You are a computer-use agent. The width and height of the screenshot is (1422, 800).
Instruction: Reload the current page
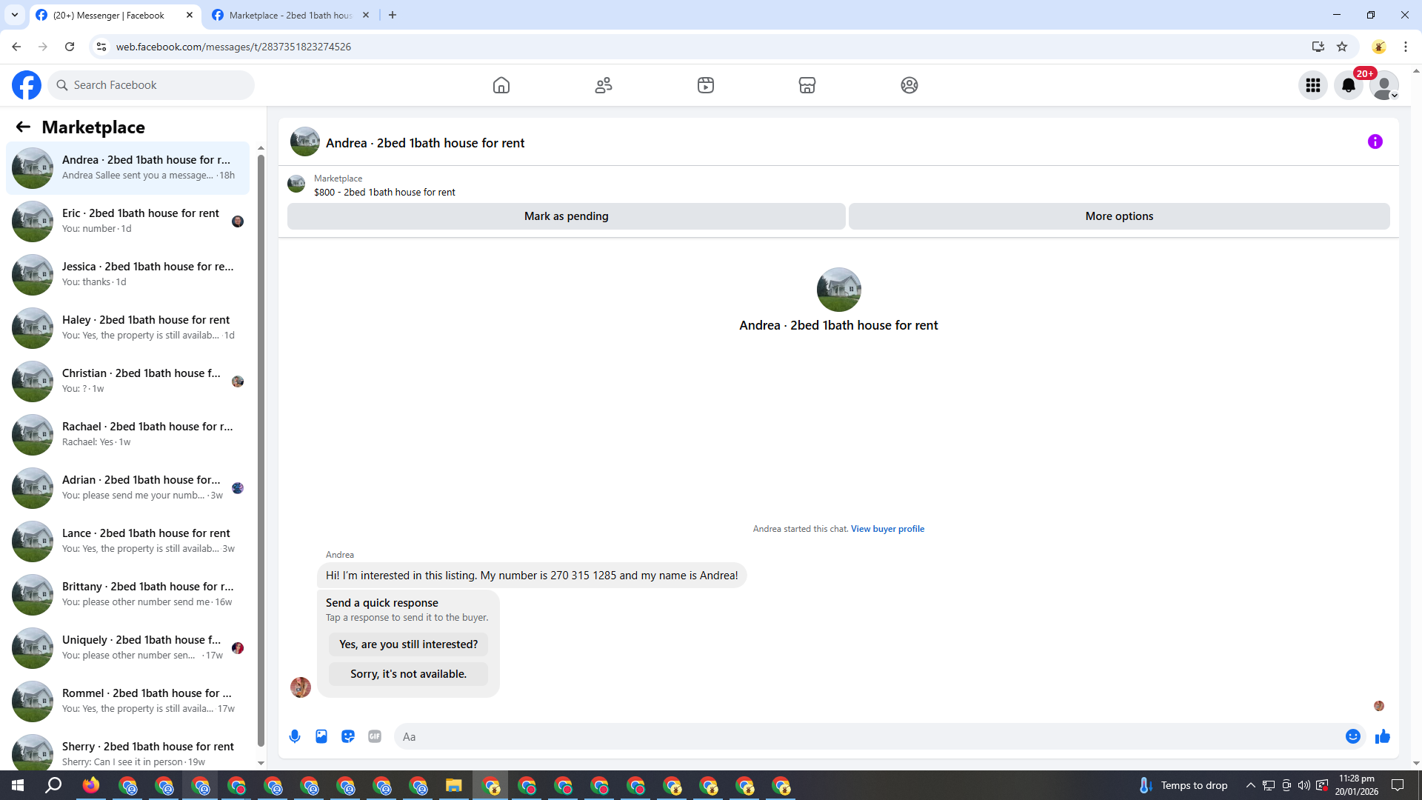pyautogui.click(x=70, y=47)
